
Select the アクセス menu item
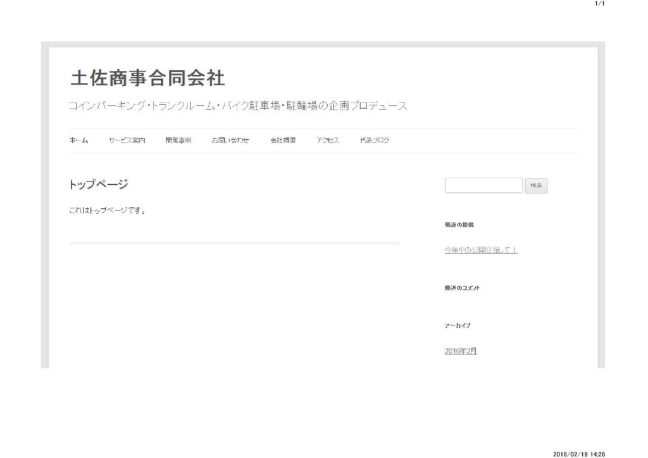328,140
